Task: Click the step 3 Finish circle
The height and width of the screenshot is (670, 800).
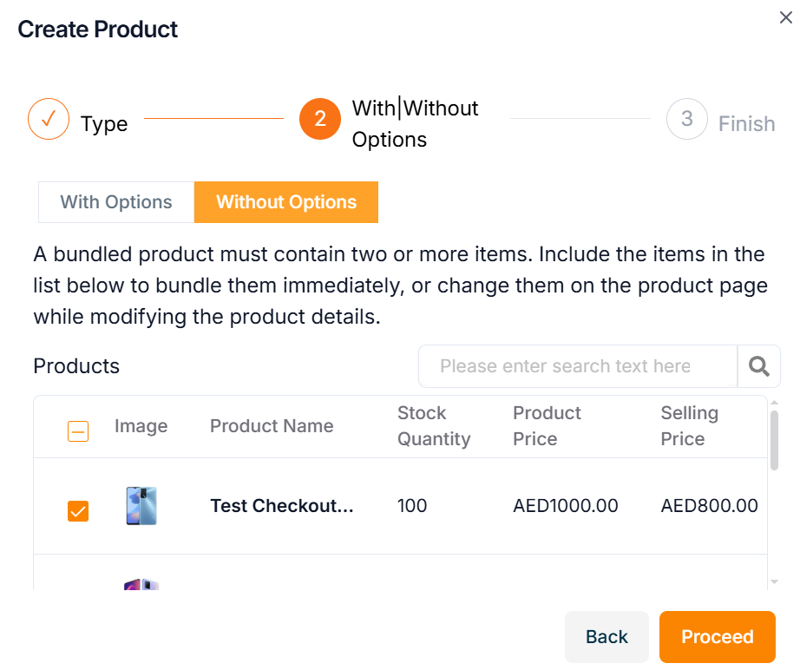Action: pyautogui.click(x=686, y=119)
